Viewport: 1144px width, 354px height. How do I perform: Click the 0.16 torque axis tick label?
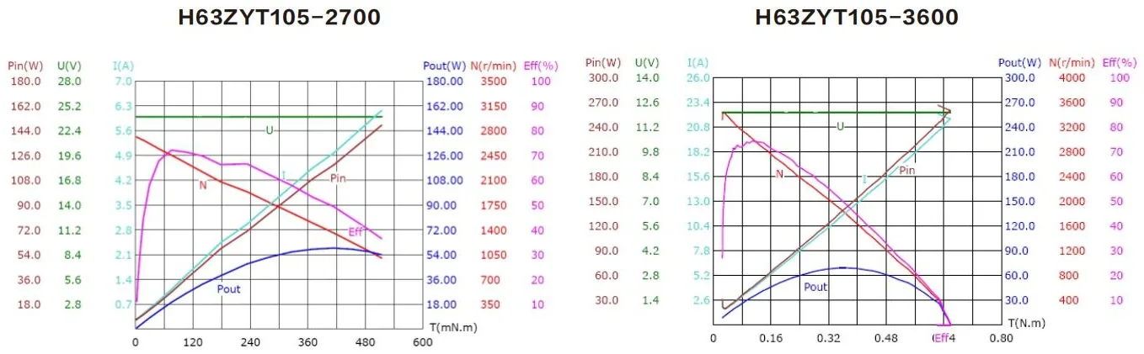[771, 339]
